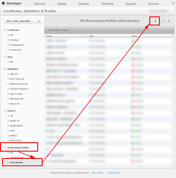The height and width of the screenshot is (178, 176).
Task: Click the Devices section header
Action: [11, 111]
